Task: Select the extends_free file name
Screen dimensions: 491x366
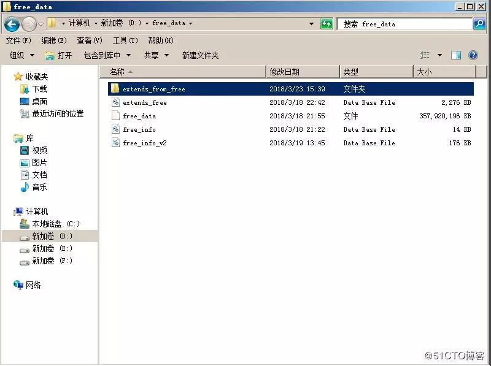Action: (145, 102)
